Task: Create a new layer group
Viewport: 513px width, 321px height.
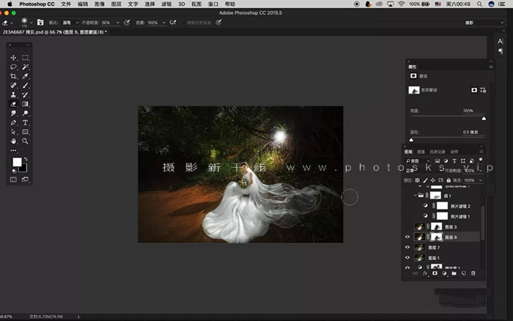Action: pos(454,273)
